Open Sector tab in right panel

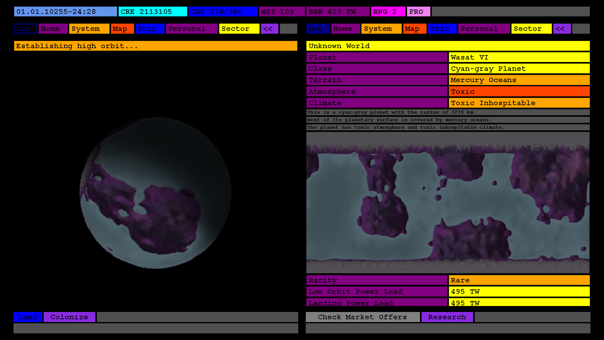[531, 29]
